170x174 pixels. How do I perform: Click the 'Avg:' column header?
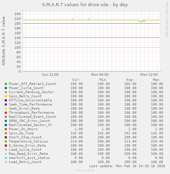[130, 80]
